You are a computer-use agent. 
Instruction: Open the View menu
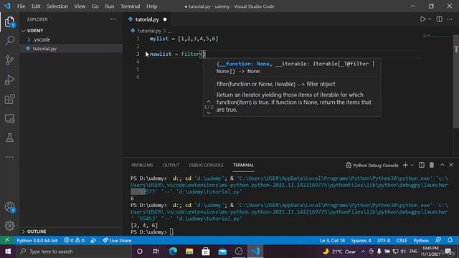pyautogui.click(x=80, y=6)
